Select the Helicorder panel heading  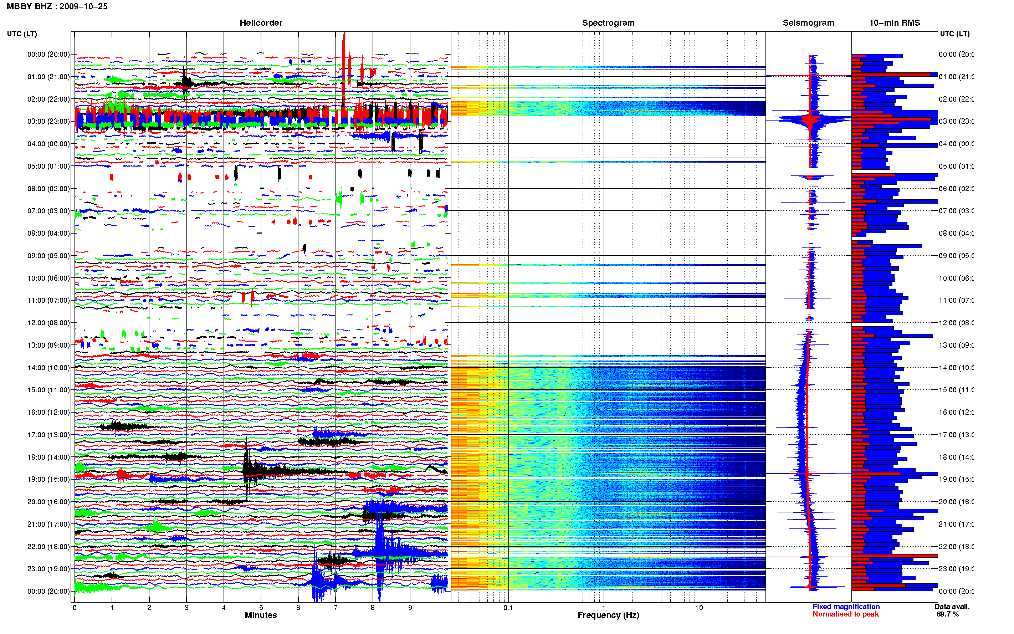[261, 23]
